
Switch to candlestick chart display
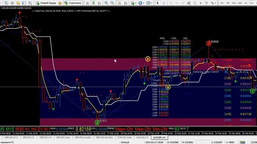click(x=94, y=3)
